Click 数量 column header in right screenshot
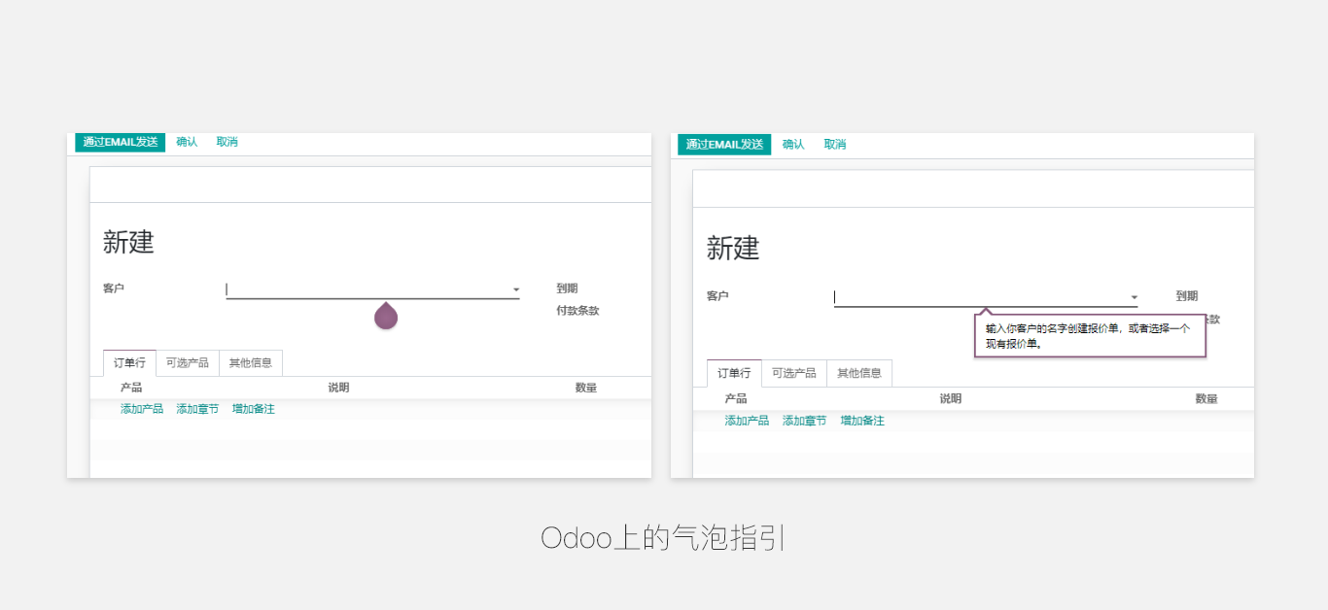The width and height of the screenshot is (1328, 610). click(1206, 398)
